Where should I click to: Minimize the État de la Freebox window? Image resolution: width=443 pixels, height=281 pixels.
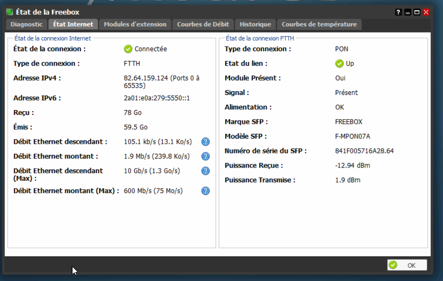pos(408,12)
